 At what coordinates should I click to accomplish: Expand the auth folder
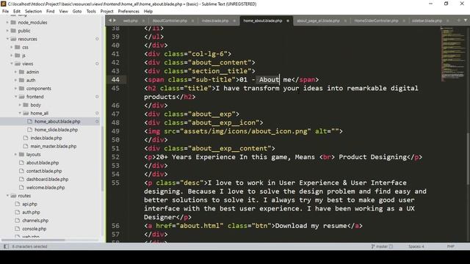click(16, 80)
